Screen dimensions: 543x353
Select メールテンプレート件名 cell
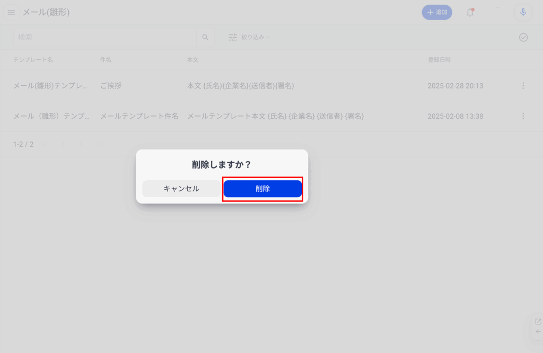(x=139, y=116)
